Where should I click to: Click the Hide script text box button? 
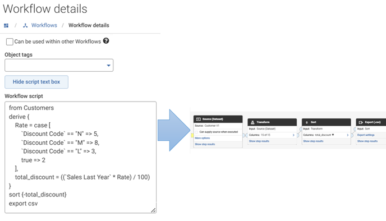[36, 82]
